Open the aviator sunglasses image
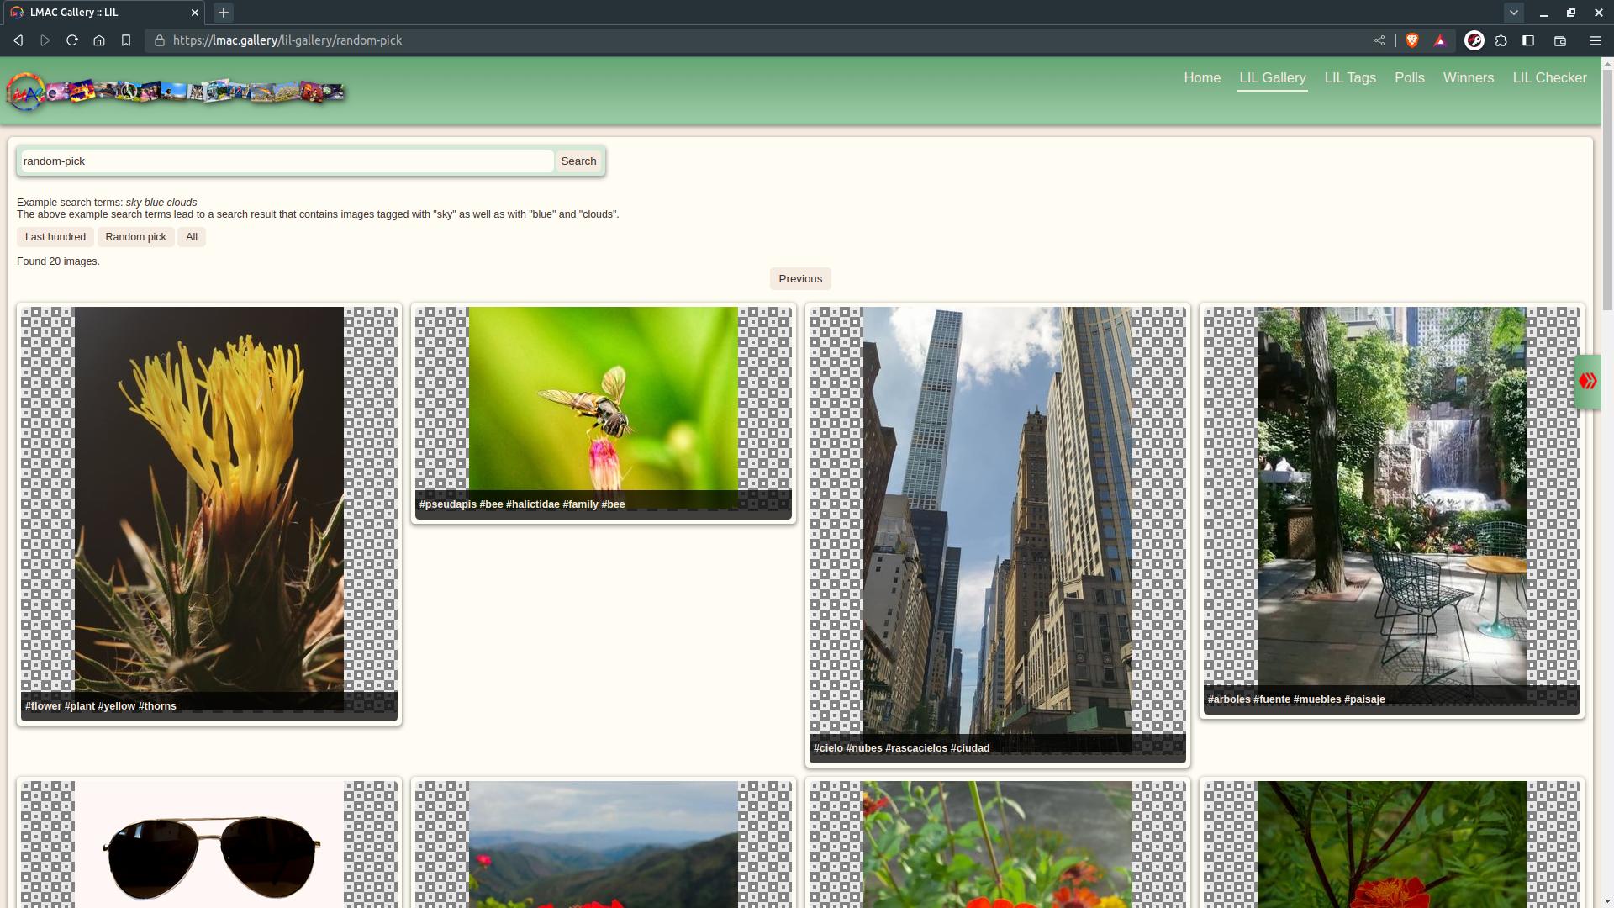Image resolution: width=1614 pixels, height=908 pixels. (208, 844)
